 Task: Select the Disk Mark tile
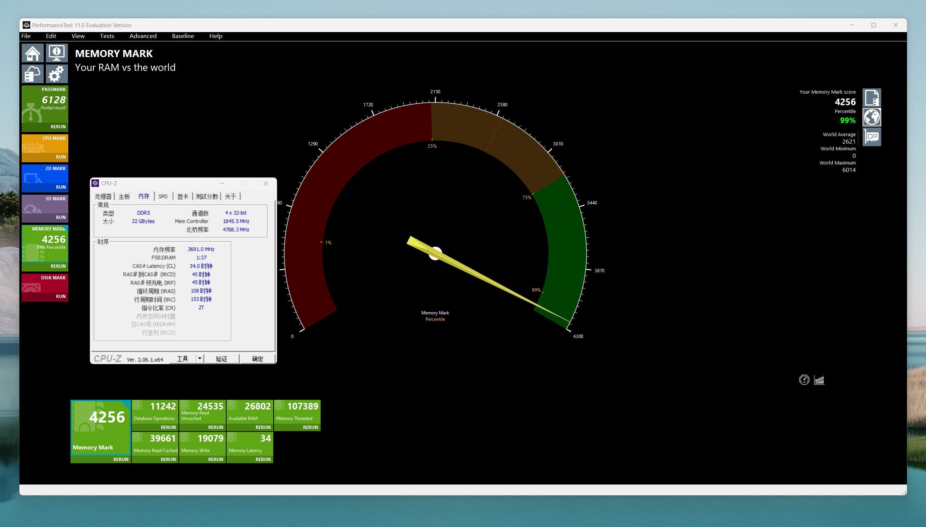(x=45, y=288)
